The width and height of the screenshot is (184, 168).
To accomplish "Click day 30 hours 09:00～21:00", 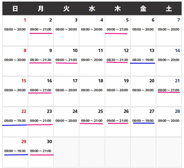I will coord(41,151).
